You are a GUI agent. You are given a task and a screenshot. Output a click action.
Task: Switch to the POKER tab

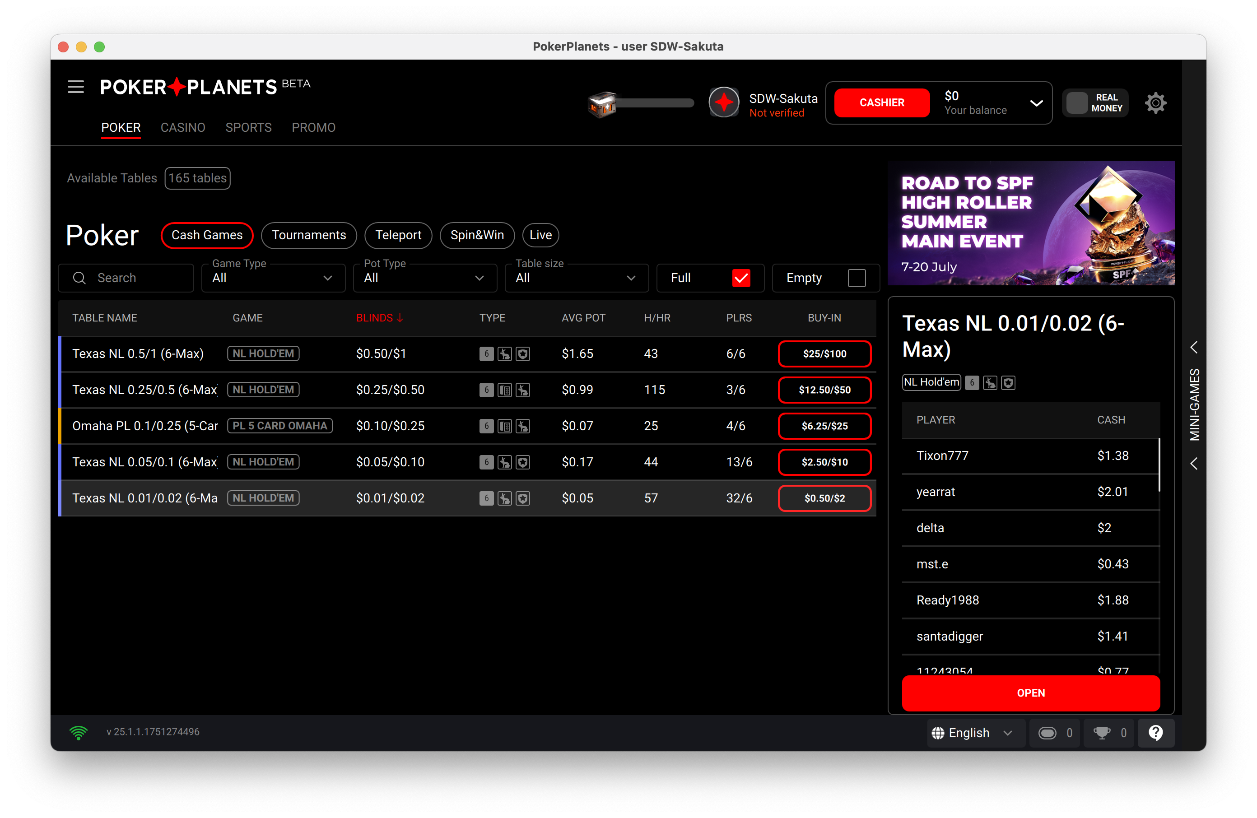(x=121, y=127)
